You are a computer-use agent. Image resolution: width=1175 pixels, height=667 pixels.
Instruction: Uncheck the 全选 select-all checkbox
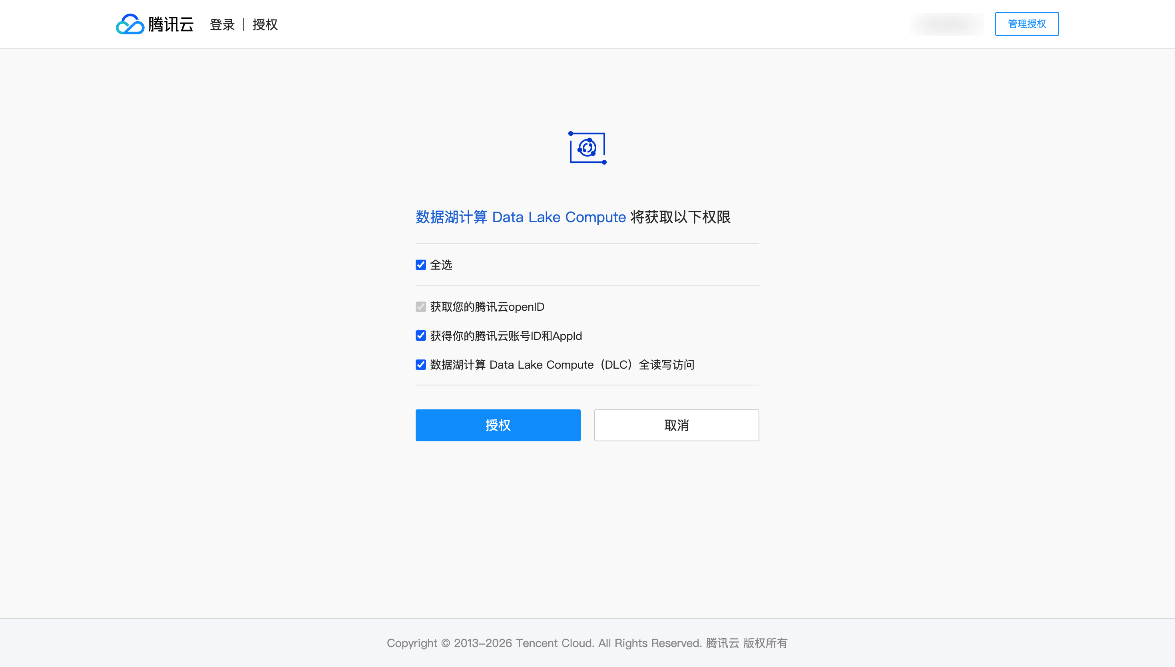[421, 265]
